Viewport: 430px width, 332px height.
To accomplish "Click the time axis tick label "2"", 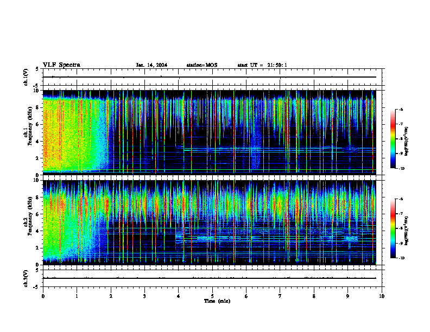I will coord(111,296).
